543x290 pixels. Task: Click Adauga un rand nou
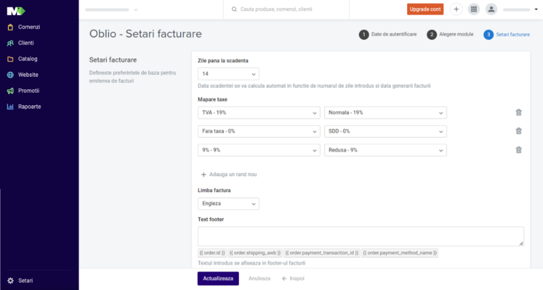(x=228, y=174)
